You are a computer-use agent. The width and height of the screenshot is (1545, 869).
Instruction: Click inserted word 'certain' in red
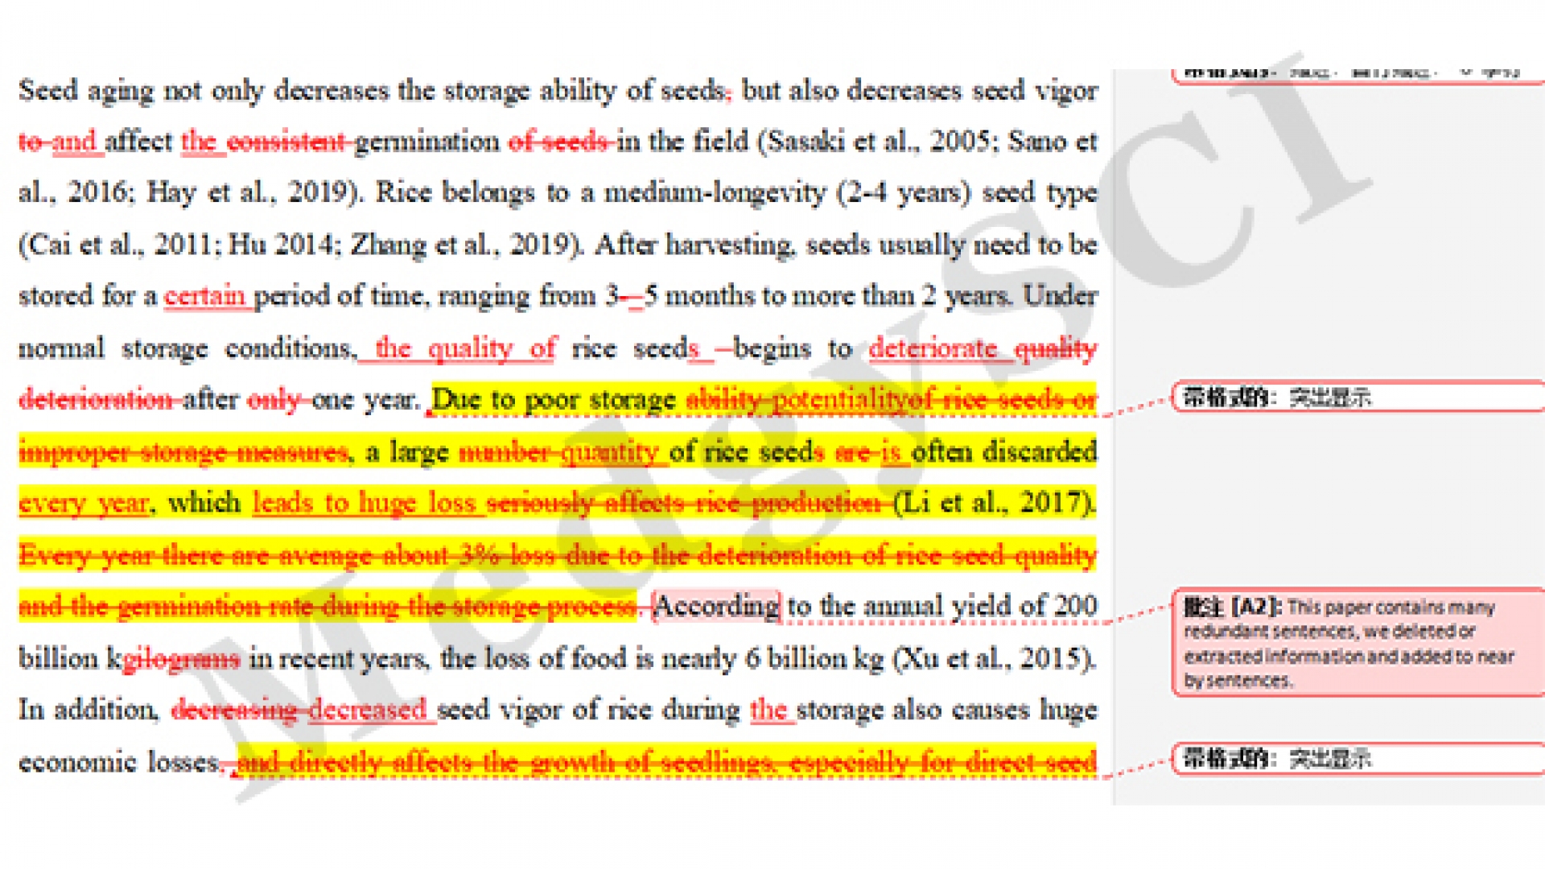pos(204,296)
